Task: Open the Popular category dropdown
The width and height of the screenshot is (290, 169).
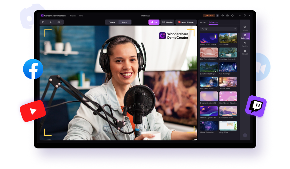Action: pyautogui.click(x=218, y=29)
